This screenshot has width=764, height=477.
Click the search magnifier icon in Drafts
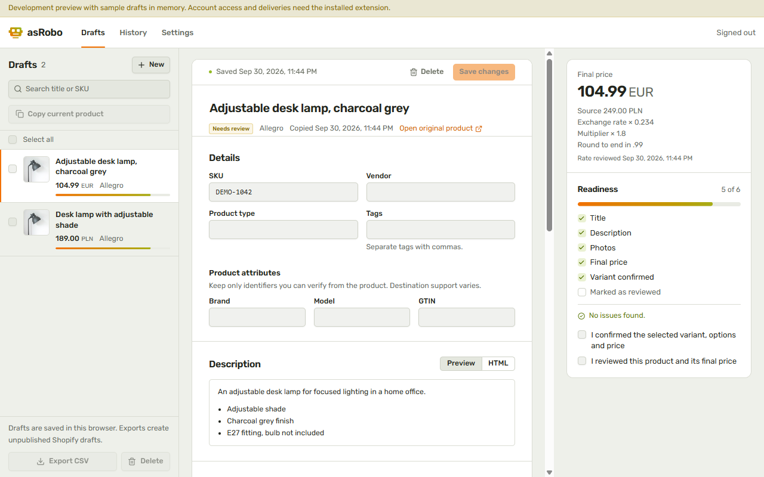18,89
